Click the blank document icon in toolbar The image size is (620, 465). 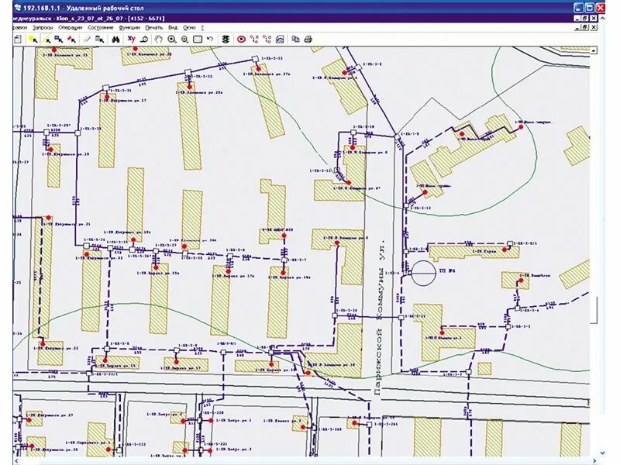[18, 40]
